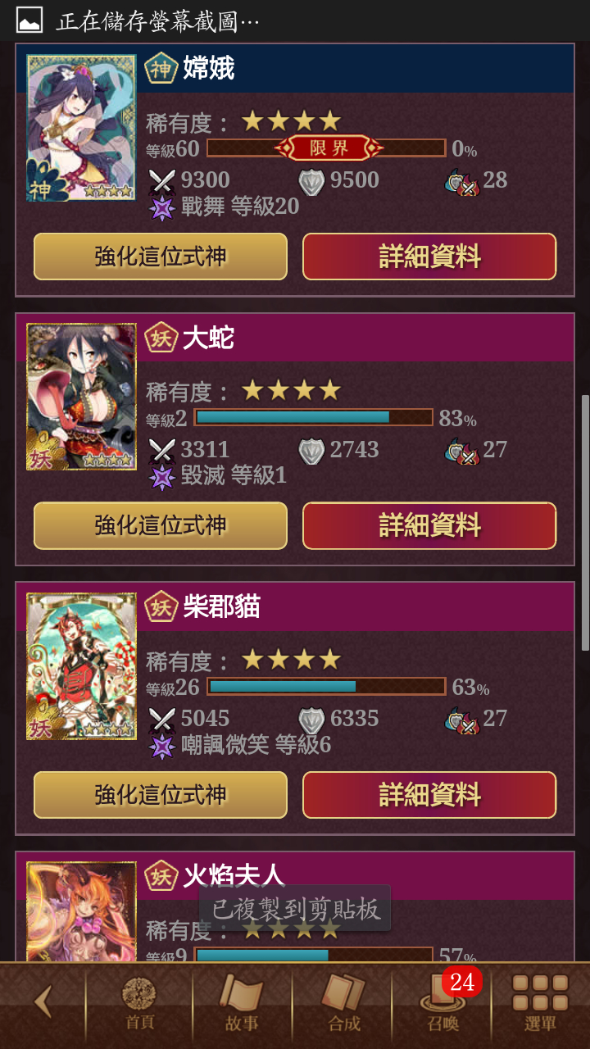The height and width of the screenshot is (1049, 590).
Task: Select 嫦娥 character portrait thumbnail
Action: coord(81,128)
